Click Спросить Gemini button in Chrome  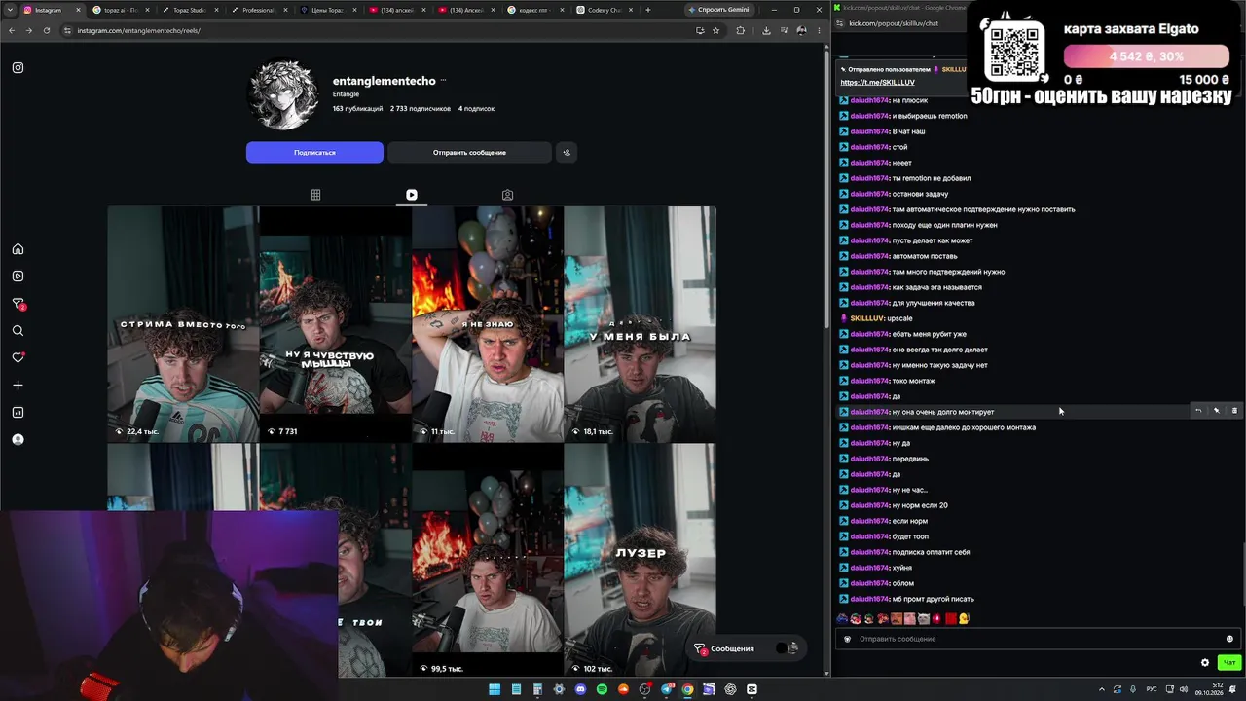point(718,10)
